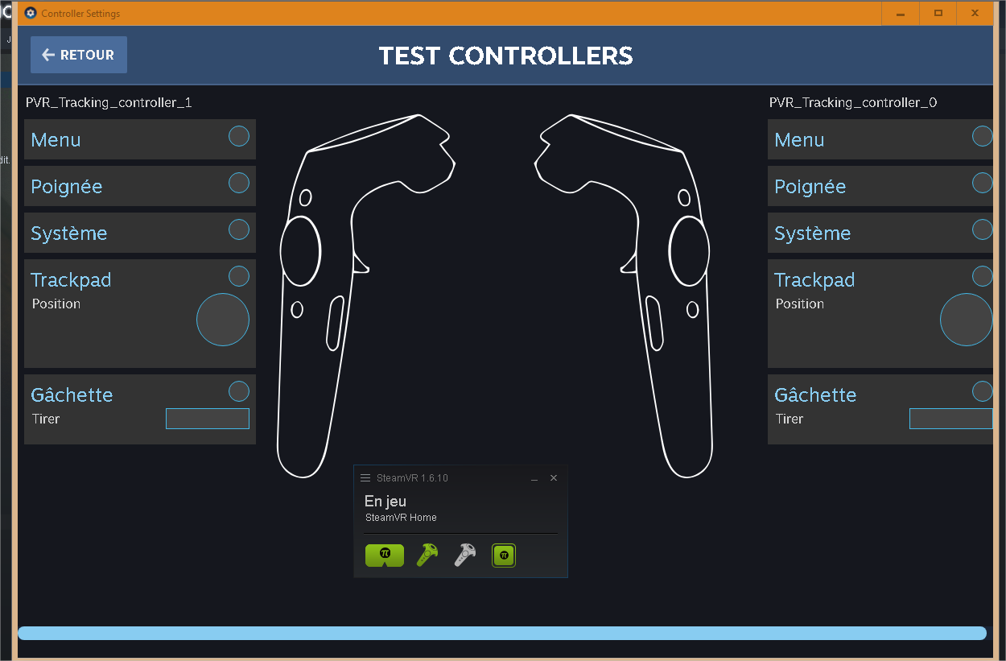Click Poignée indicator for PVR_Tracking_controller_1
The image size is (1006, 661).
239,183
